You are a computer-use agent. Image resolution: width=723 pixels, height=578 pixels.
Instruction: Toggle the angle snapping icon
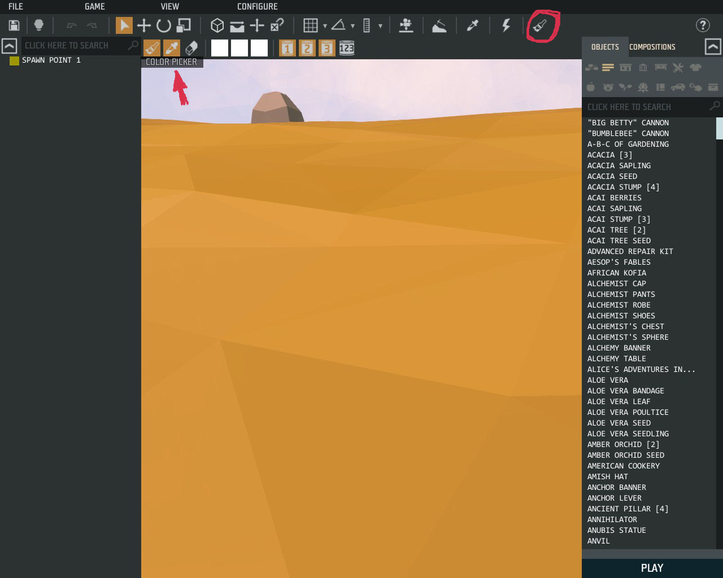(x=338, y=25)
